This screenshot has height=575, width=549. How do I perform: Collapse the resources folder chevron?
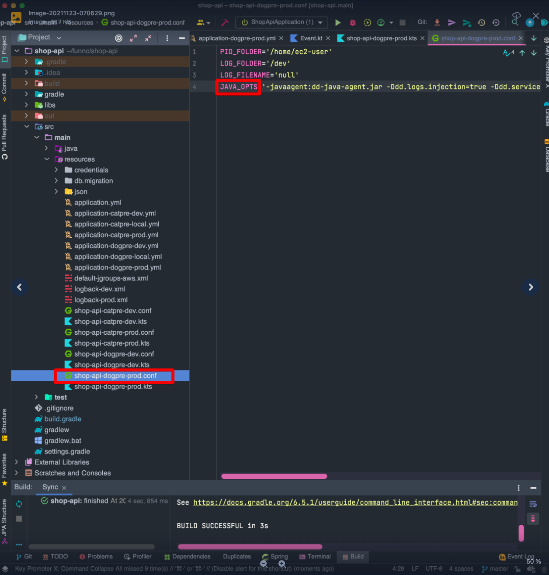[47, 159]
